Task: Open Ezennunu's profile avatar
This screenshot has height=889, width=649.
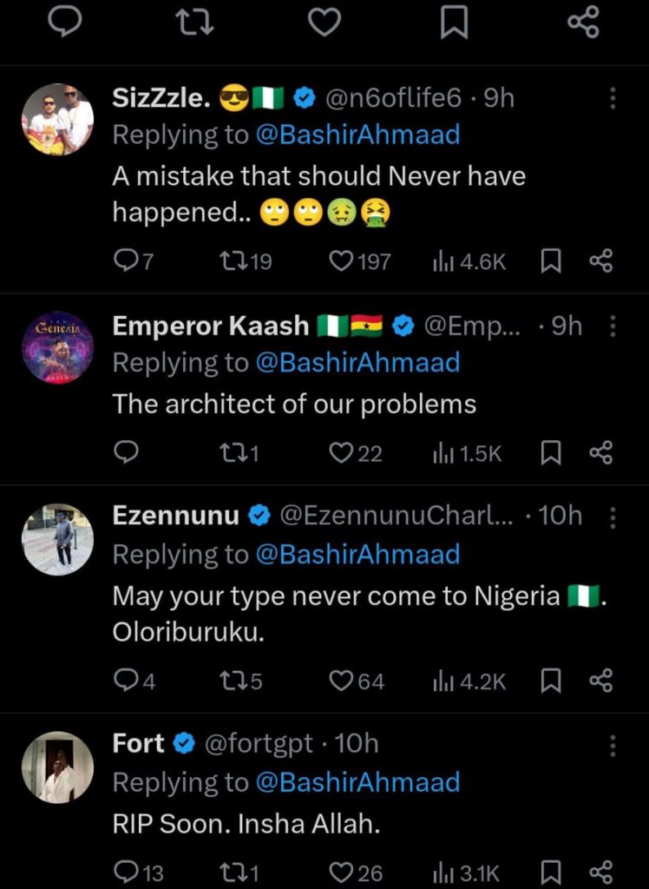Action: coord(57,539)
